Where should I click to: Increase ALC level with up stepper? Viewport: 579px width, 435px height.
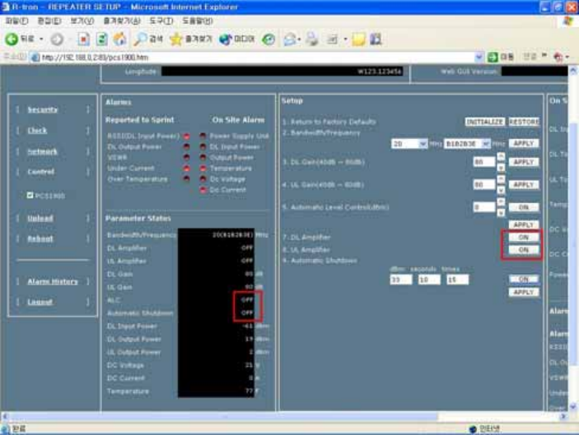pos(501,201)
